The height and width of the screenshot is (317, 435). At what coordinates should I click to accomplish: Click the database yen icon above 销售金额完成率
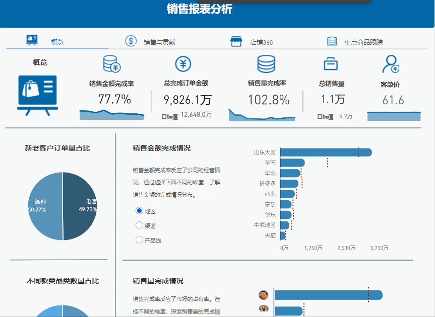coord(112,64)
